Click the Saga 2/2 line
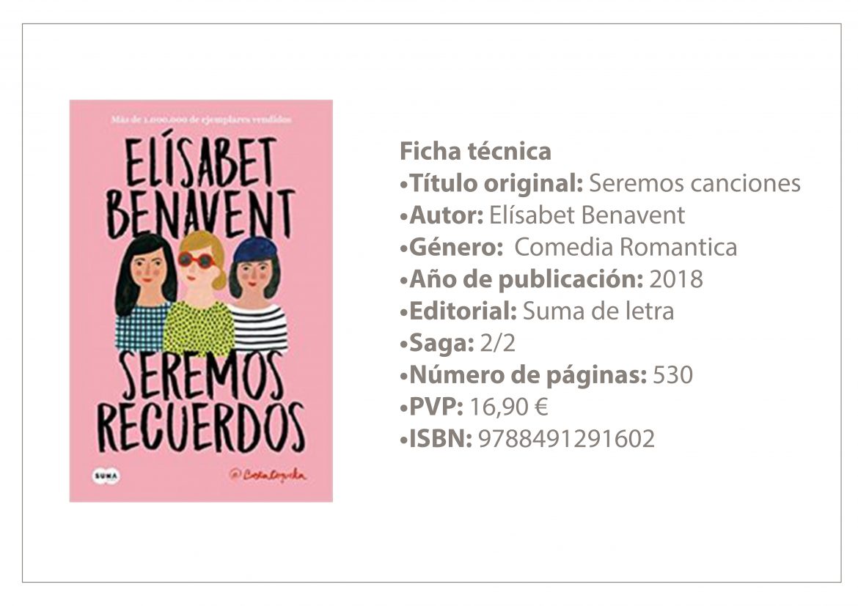The height and width of the screenshot is (606, 858). coord(458,343)
